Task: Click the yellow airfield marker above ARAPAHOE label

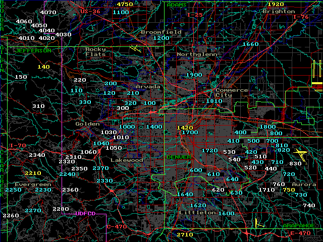Action: point(257,222)
